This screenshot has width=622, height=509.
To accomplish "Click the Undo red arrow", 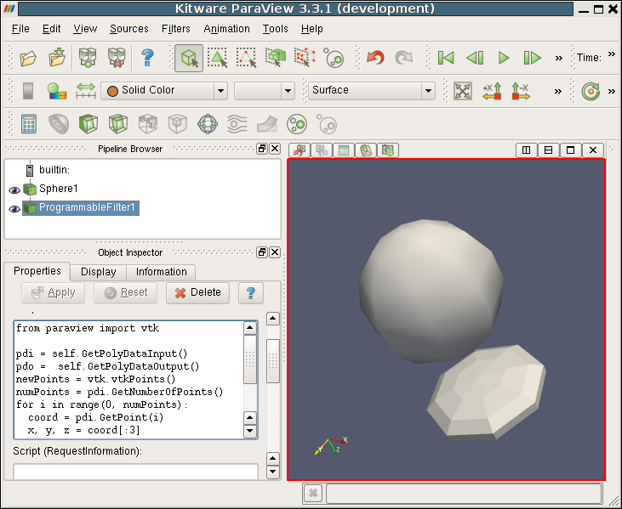I will (x=375, y=58).
